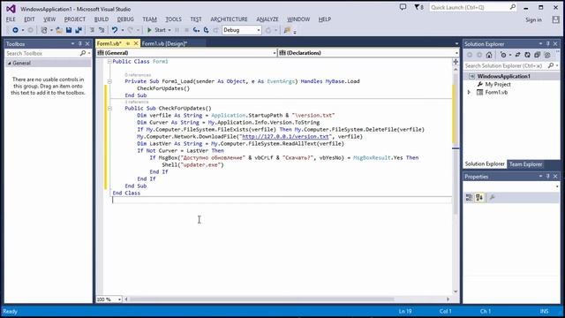Open the Start button dropdown arrow

pyautogui.click(x=169, y=30)
